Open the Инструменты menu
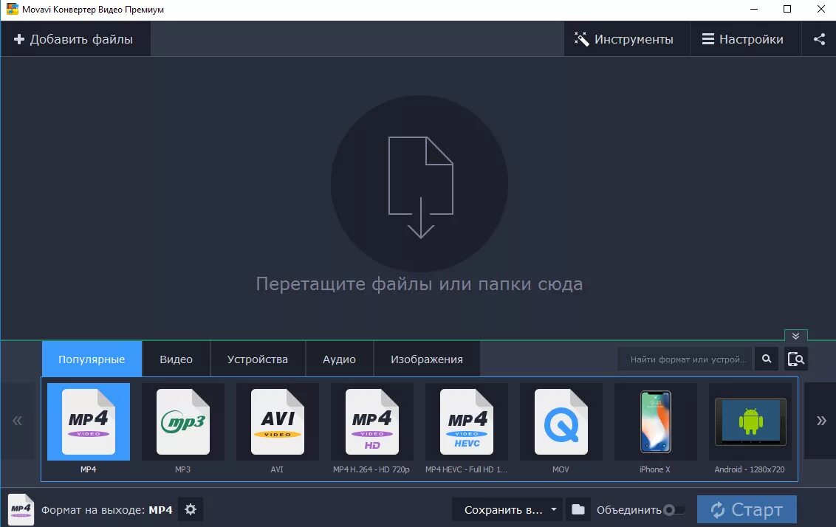Image resolution: width=836 pixels, height=527 pixels. pyautogui.click(x=626, y=39)
